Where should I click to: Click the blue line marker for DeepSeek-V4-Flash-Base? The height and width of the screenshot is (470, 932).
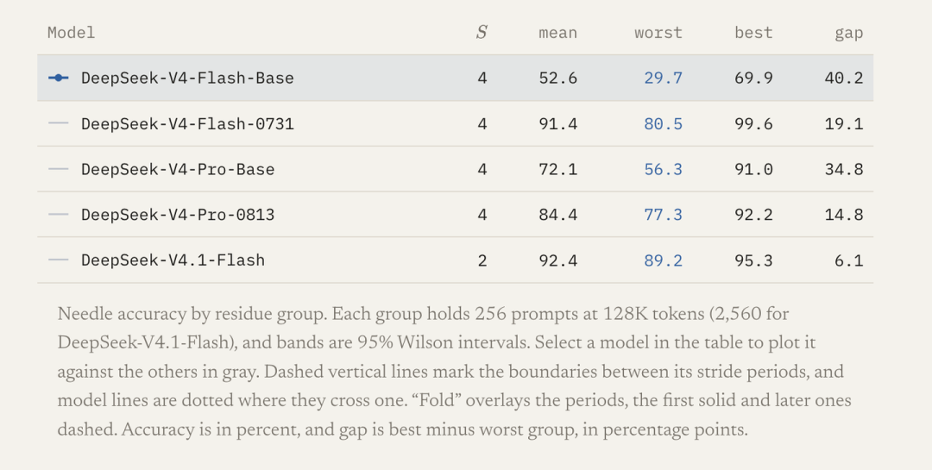pos(59,78)
